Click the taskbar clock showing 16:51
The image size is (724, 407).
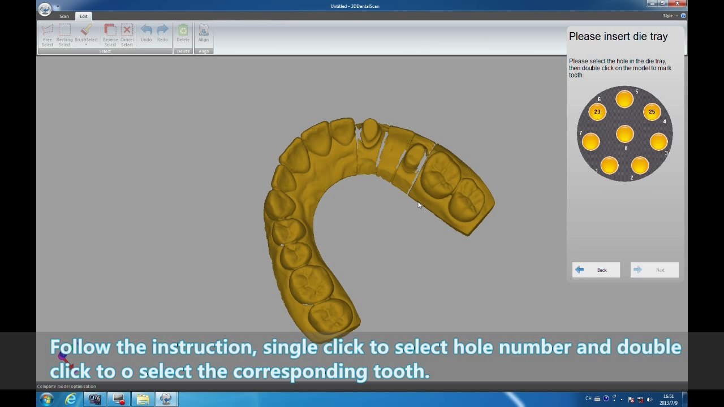coord(669,400)
